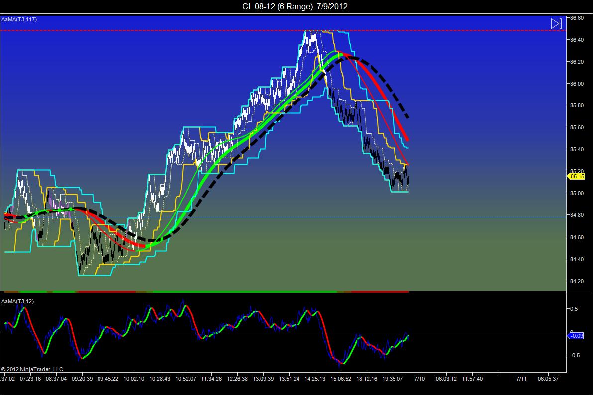Click the 86.40 price axis label
593x395 pixels.
click(x=577, y=40)
